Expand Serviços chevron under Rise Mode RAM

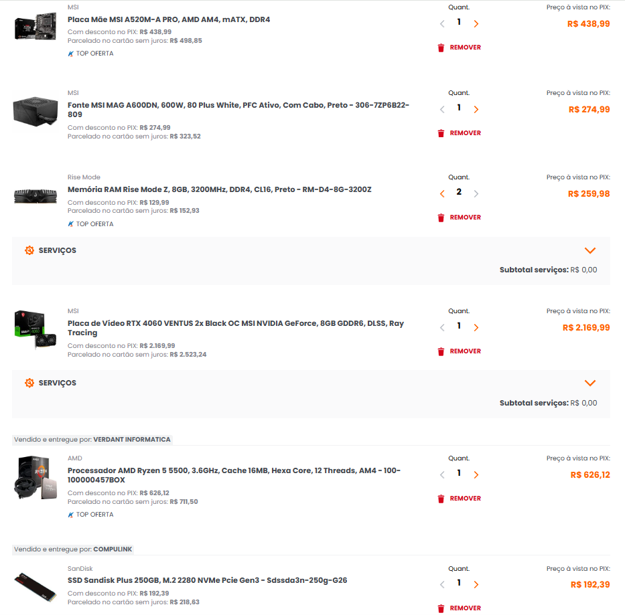tap(590, 250)
